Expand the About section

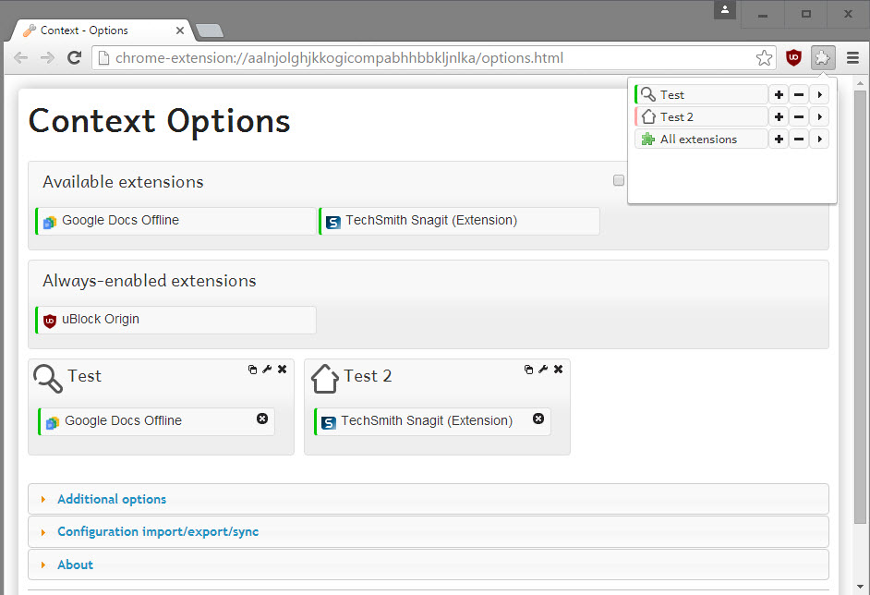point(429,565)
